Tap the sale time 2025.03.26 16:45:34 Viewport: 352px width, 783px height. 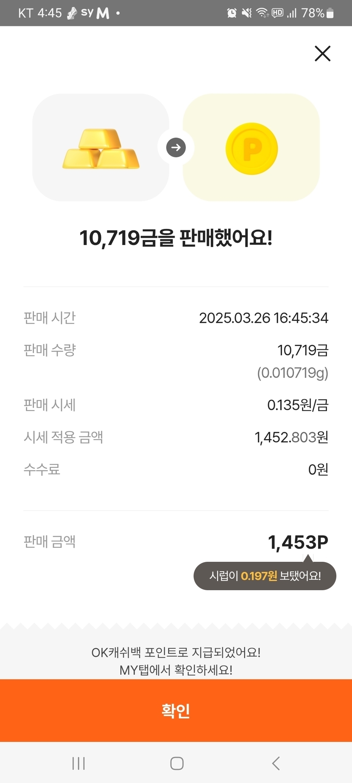tap(263, 318)
